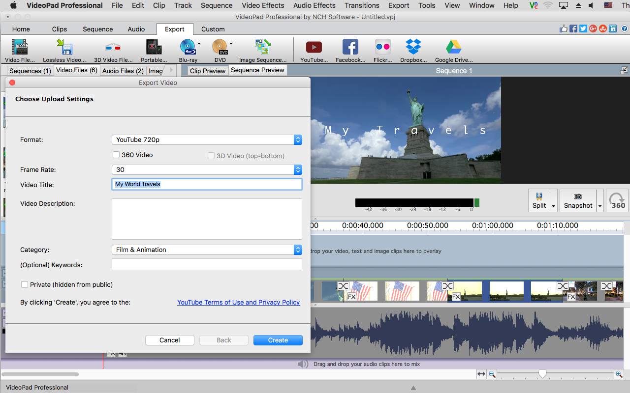Choose Lossless Video export icon

click(x=64, y=51)
